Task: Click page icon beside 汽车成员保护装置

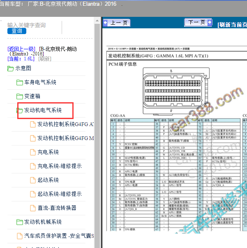Action: [20, 236]
